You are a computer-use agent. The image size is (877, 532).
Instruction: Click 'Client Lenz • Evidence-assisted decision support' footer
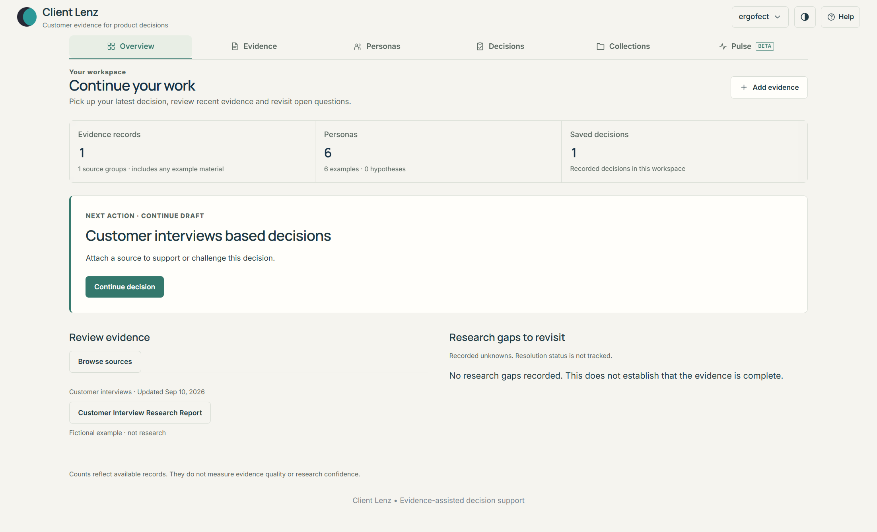pos(438,501)
